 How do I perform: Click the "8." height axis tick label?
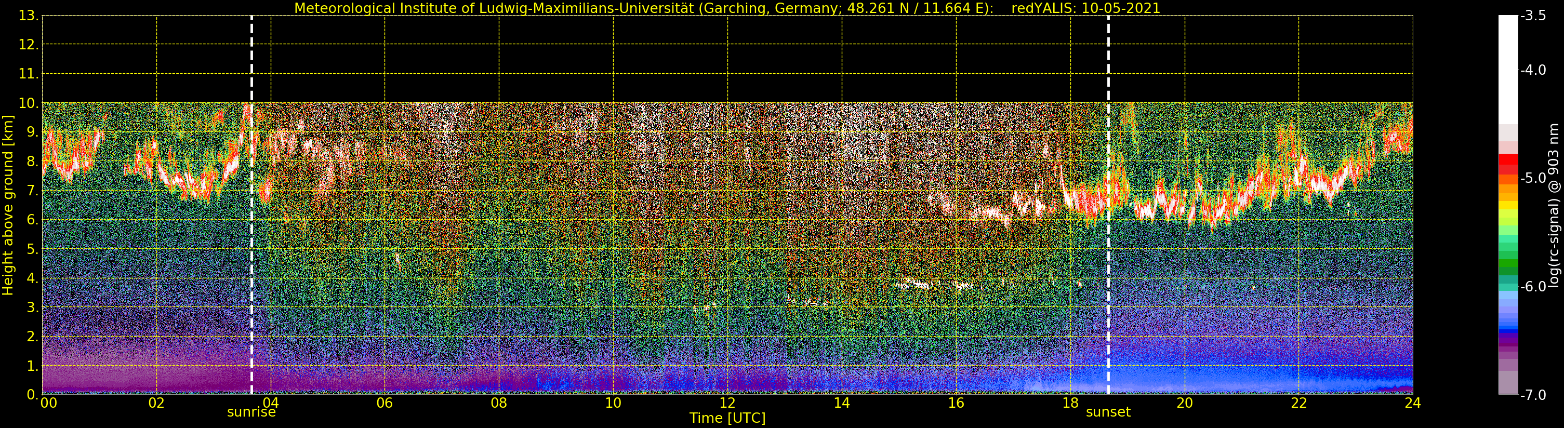(33, 162)
